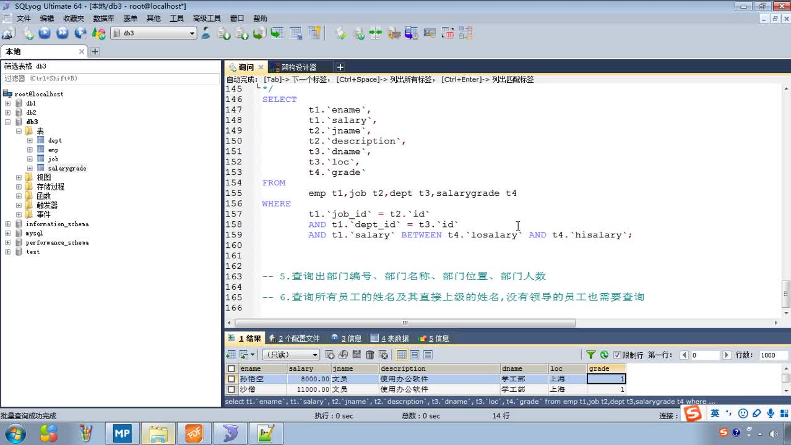Viewport: 791px width, 445px height.
Task: Tick the checkbox for row 沙僧
Action: coord(231,389)
